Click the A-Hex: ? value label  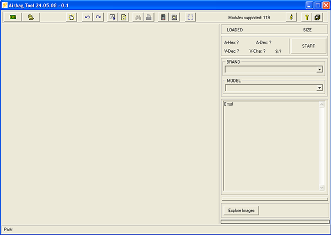click(231, 42)
